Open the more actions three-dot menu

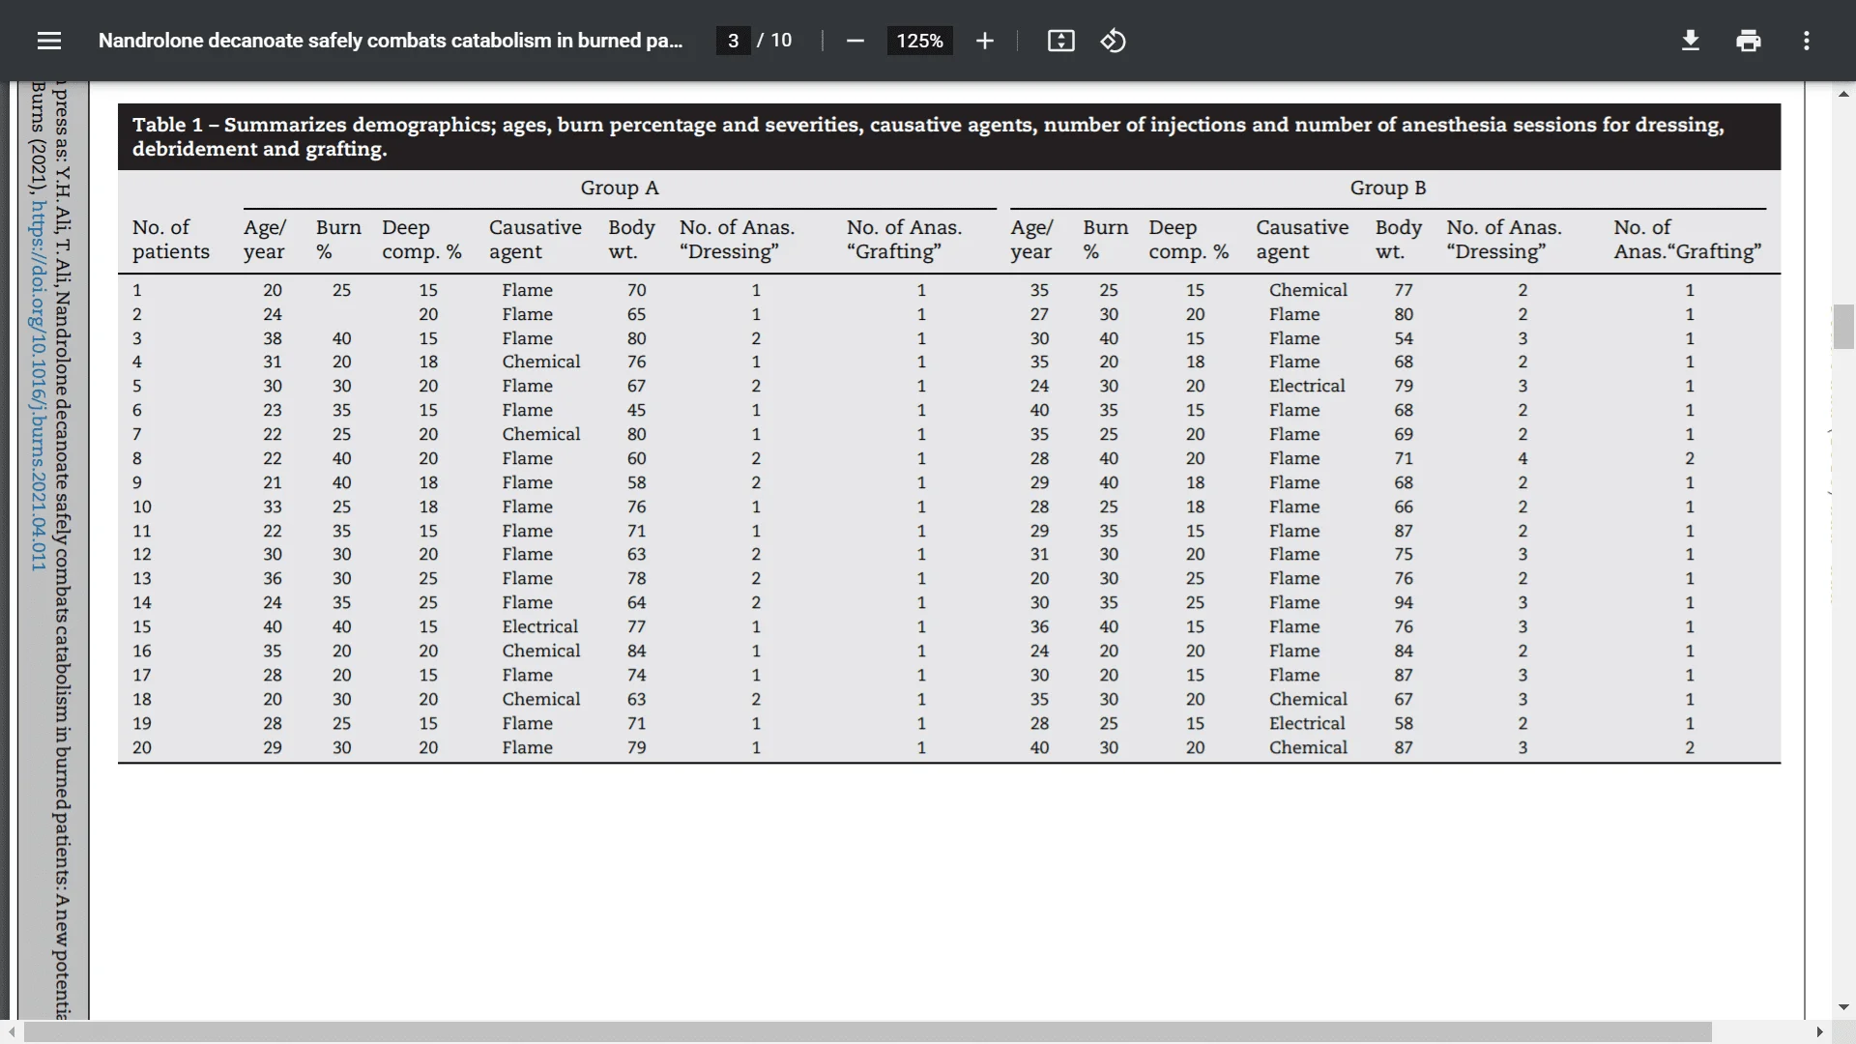point(1806,41)
